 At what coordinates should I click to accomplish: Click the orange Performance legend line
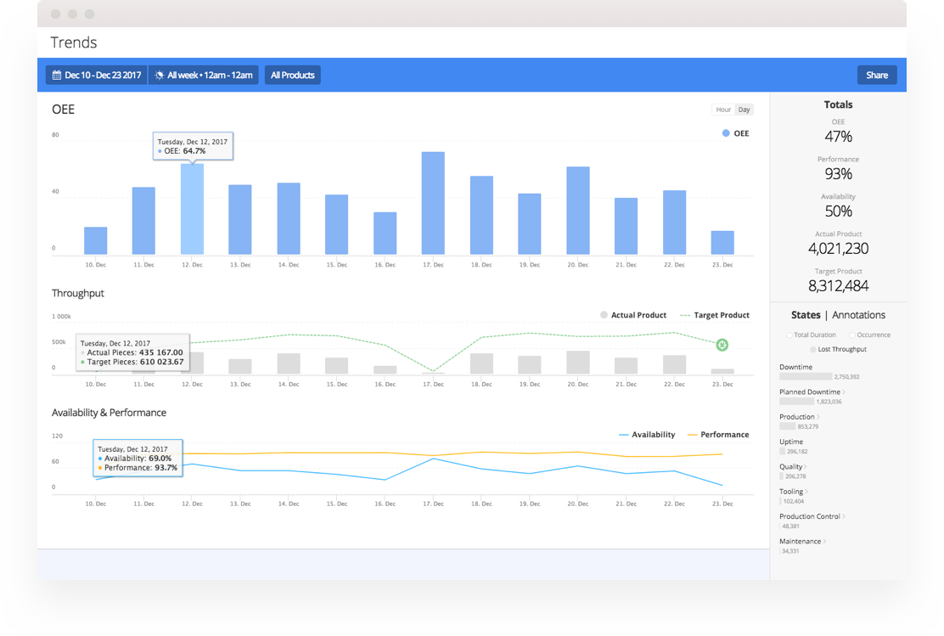pos(692,435)
